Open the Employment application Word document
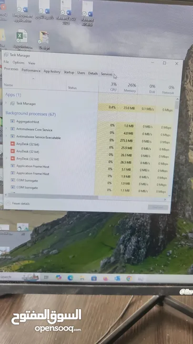This screenshot has width=193, height=344. [x=22, y=11]
